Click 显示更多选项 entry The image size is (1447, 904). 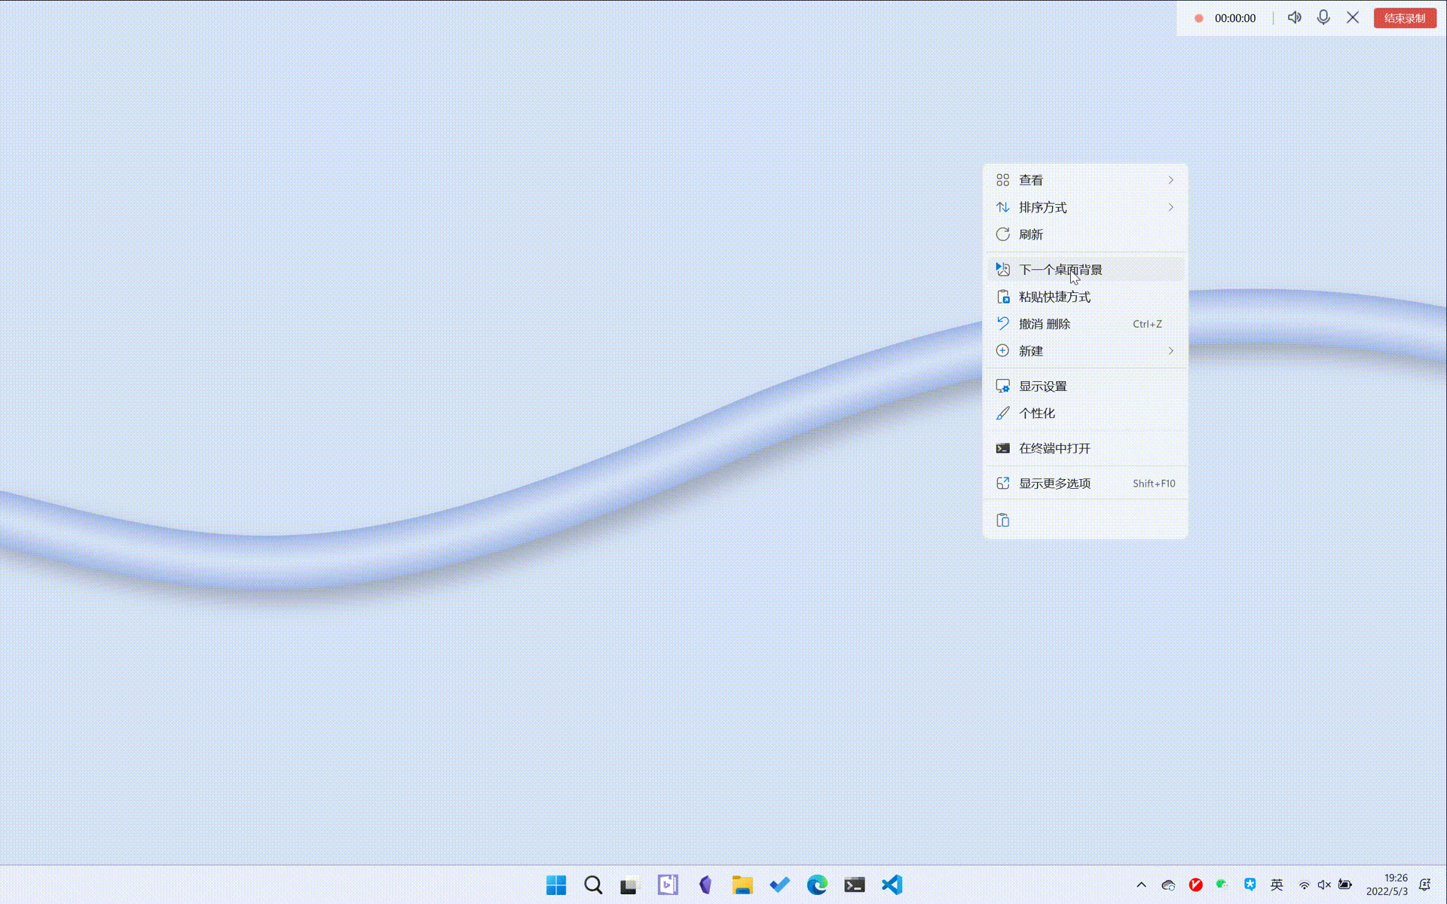tap(1055, 484)
